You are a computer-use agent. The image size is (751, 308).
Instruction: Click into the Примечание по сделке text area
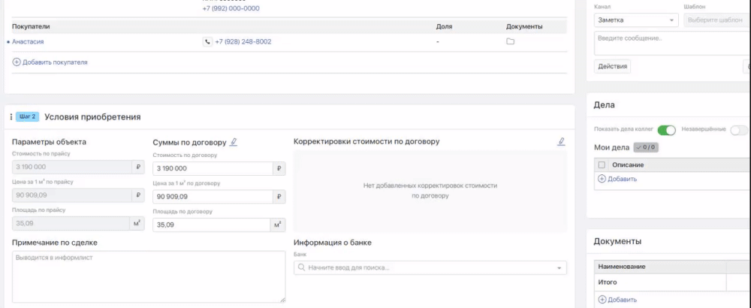[149, 276]
